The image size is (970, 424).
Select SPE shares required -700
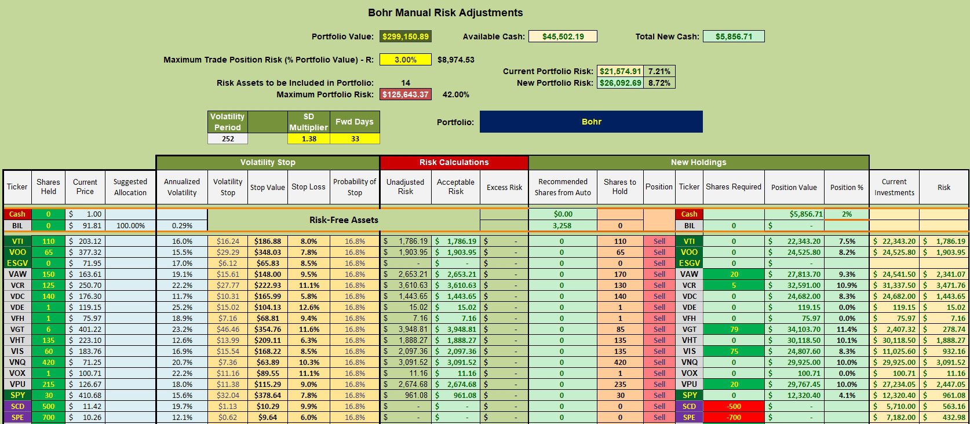(x=734, y=418)
